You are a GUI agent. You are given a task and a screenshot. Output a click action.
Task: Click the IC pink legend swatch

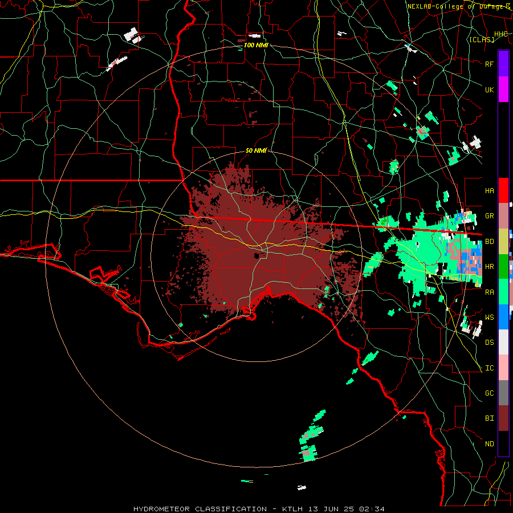(503, 368)
